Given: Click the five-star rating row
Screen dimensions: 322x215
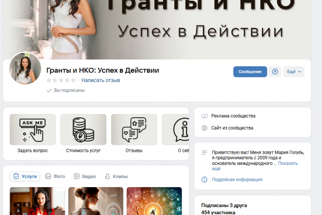Looking at the screenshot, I should [x=61, y=80].
